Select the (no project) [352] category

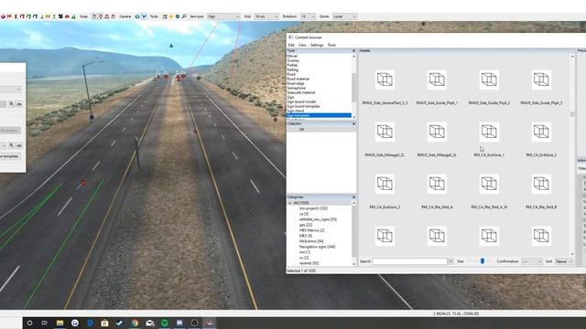tap(313, 208)
